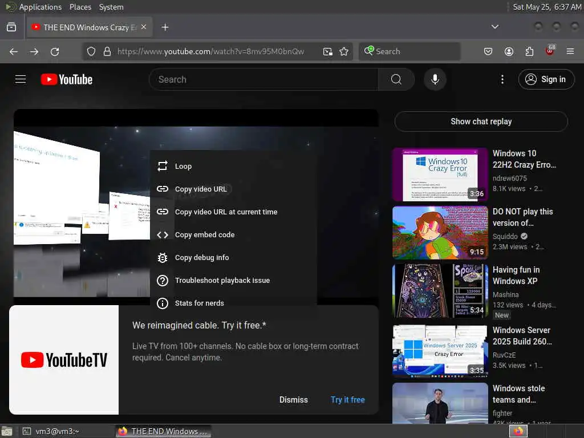Click Try it free link

347,400
